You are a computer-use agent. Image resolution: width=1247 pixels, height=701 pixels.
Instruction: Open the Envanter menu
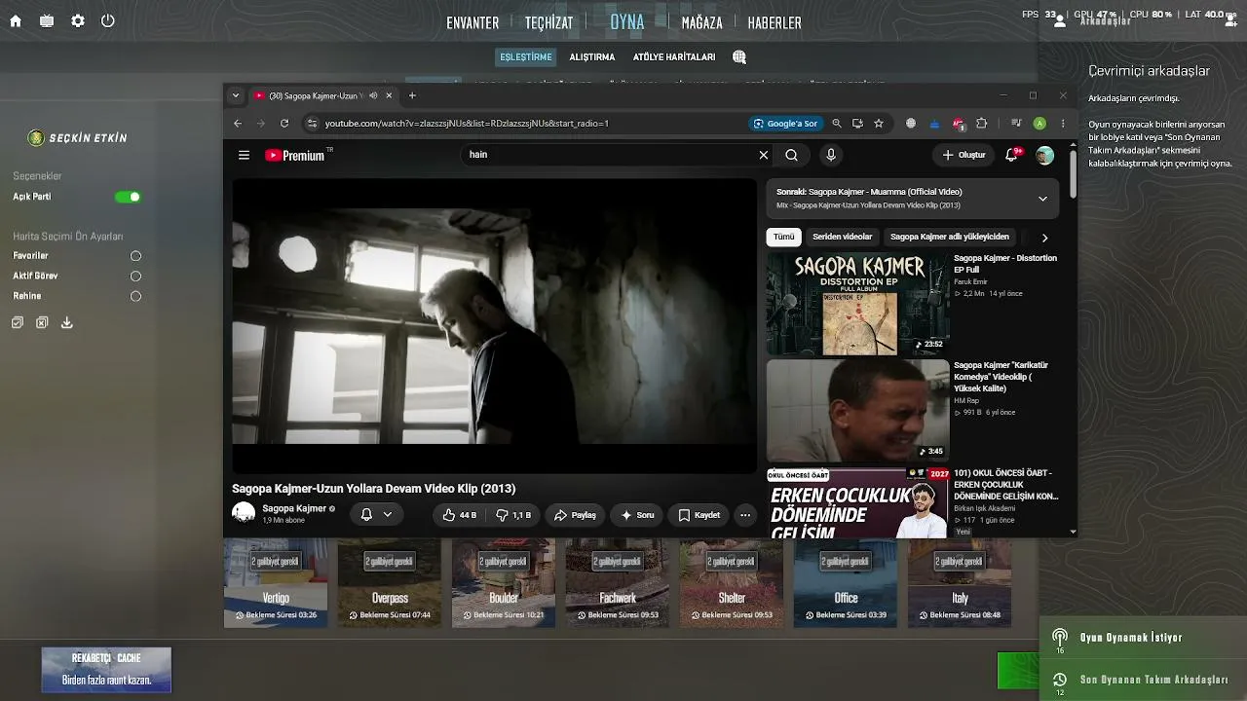[x=472, y=23]
